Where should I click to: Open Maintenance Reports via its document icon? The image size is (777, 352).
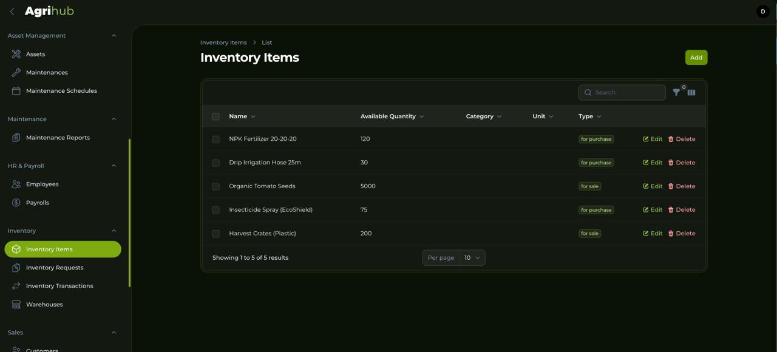click(x=16, y=137)
